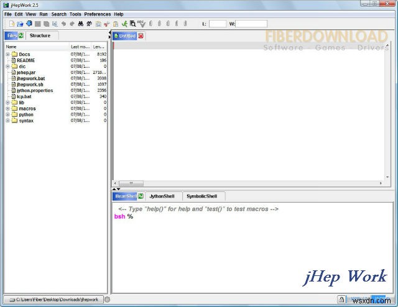
Task: Click the save all stacked disks icon
Action: (x=46, y=24)
